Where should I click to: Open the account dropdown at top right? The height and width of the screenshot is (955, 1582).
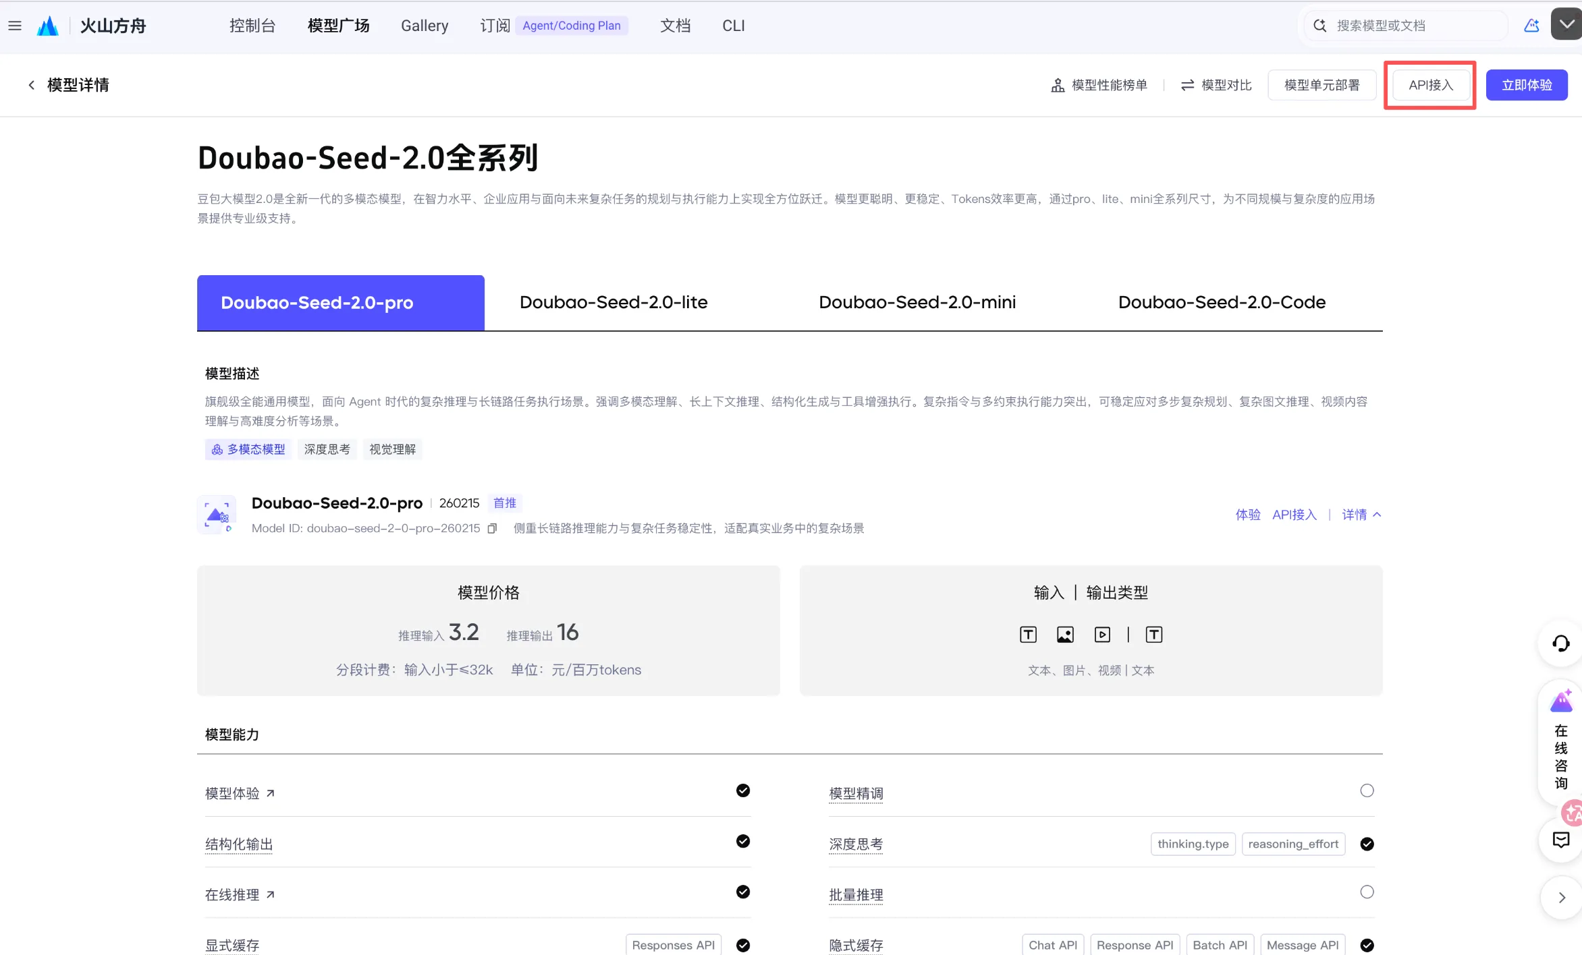click(x=1566, y=24)
